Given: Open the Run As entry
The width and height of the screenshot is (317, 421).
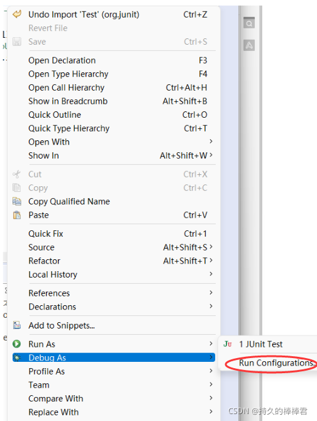Looking at the screenshot, I should 42,344.
